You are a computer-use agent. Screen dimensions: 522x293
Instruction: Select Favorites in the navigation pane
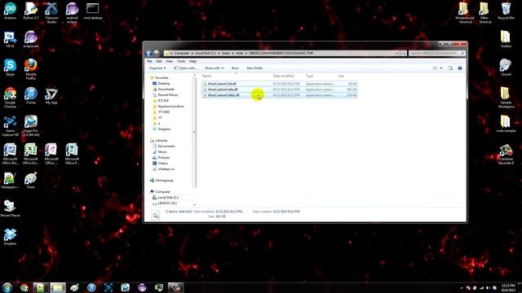[161, 78]
